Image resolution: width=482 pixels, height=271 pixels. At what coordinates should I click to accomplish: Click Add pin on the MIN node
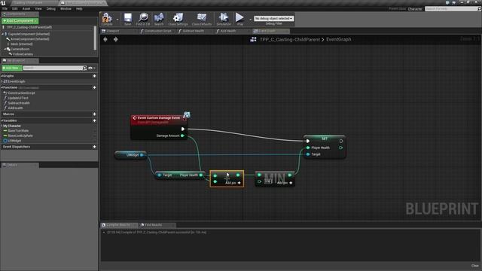pos(285,183)
